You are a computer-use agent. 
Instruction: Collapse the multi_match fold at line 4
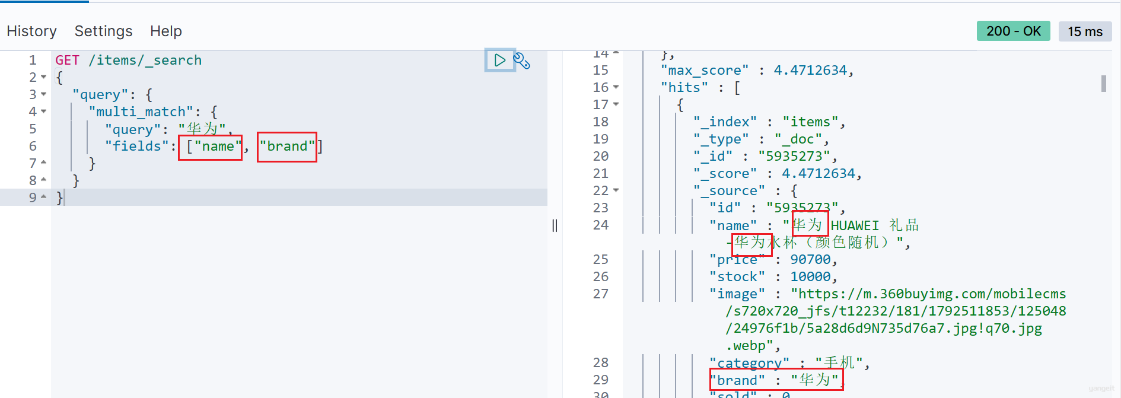click(x=44, y=112)
